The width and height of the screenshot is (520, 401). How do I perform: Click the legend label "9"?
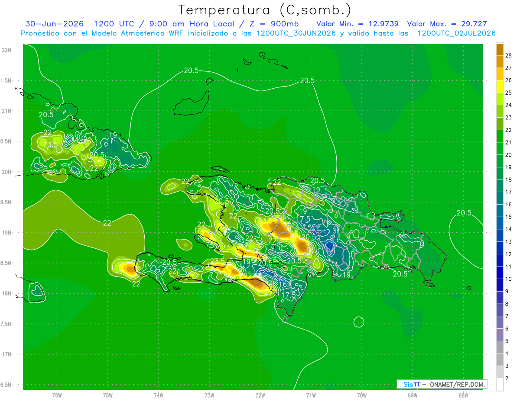(507, 292)
